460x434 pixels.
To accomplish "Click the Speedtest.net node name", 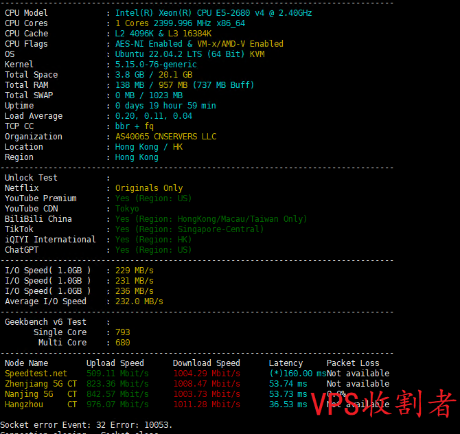I will point(36,374).
